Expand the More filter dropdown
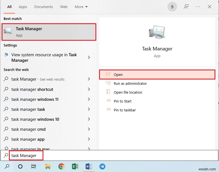Viewport: 219px width, 172px height. click(x=81, y=7)
